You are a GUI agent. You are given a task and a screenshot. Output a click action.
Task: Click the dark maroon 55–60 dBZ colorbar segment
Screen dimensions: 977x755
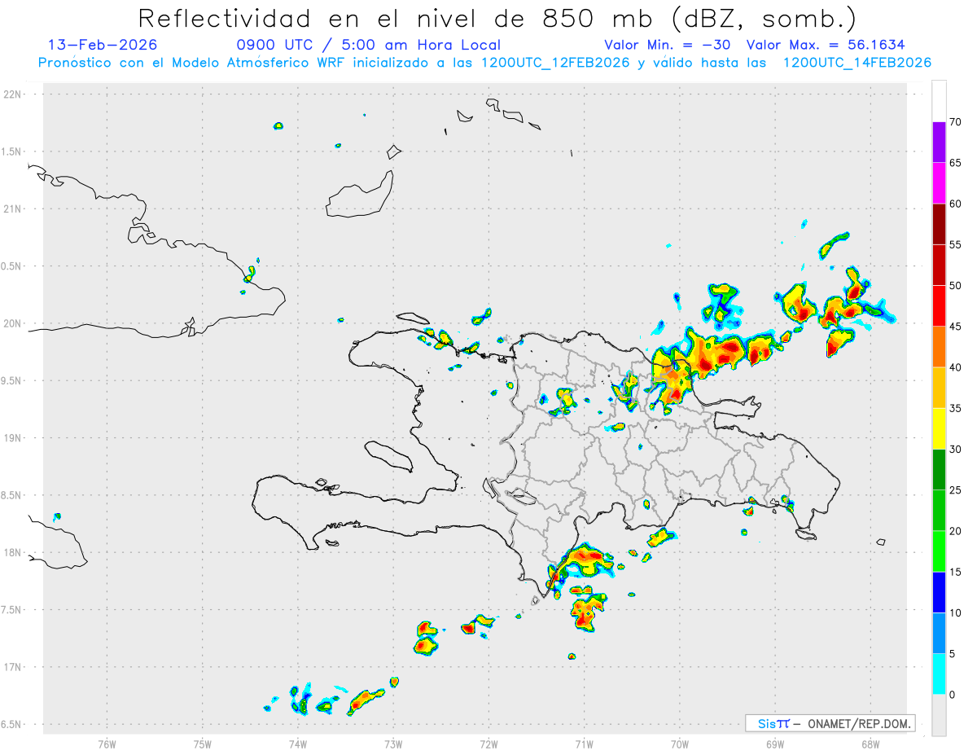point(939,224)
